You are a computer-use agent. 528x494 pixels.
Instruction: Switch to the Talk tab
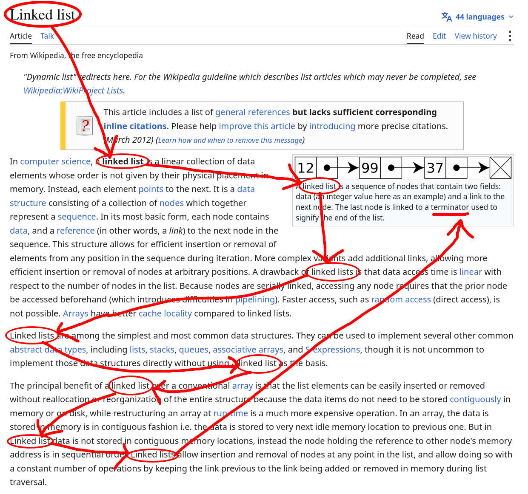pos(47,36)
